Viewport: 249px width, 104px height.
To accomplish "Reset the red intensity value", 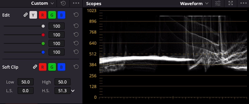I will pyautogui.click(x=76, y=35).
